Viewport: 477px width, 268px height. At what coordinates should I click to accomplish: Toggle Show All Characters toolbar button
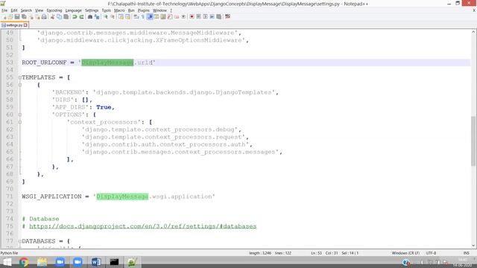pos(142,16)
